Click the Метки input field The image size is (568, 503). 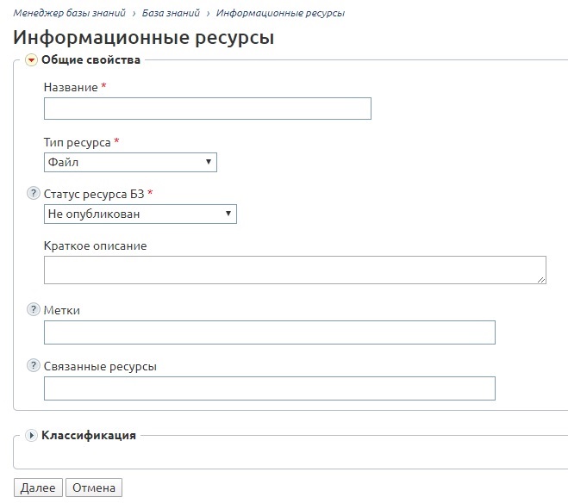click(x=270, y=332)
